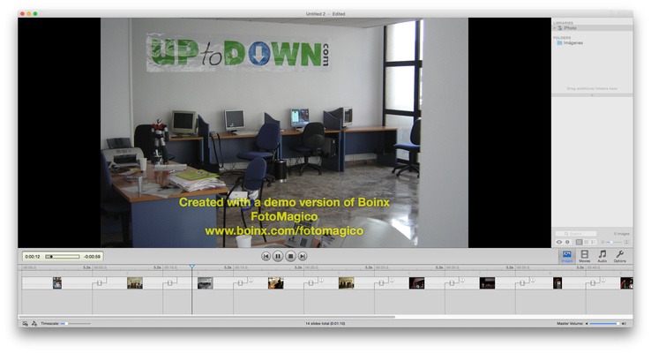Select slide 7 thumbnail in timeline
This screenshot has width=651, height=353.
coord(488,282)
